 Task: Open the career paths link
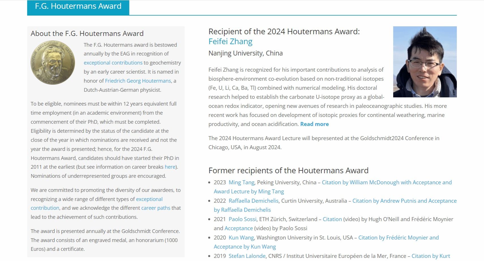[x=156, y=208]
